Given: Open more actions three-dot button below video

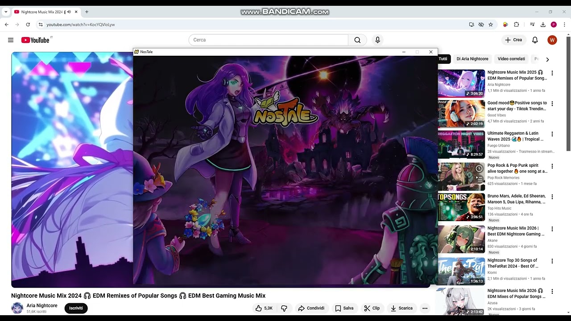Looking at the screenshot, I should [425, 308].
